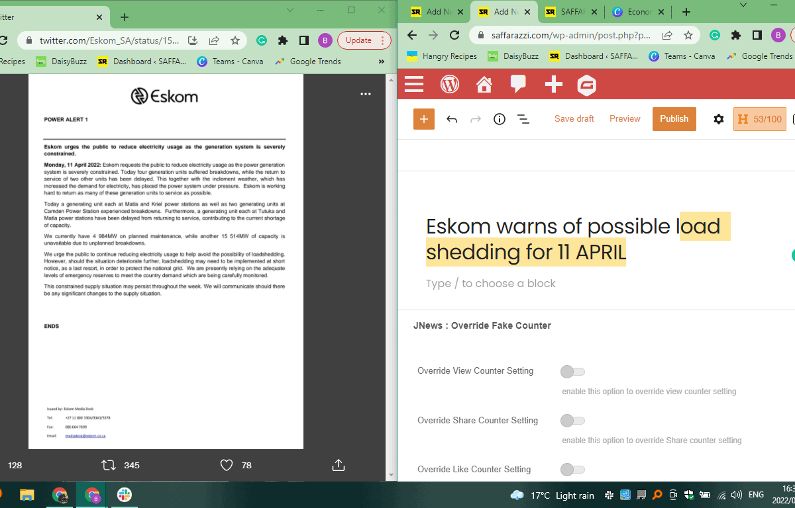Toggle Override Like Counter Setting
The image size is (795, 508).
point(572,470)
